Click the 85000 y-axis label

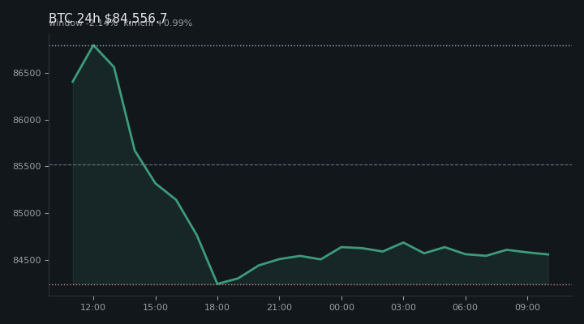point(27,214)
